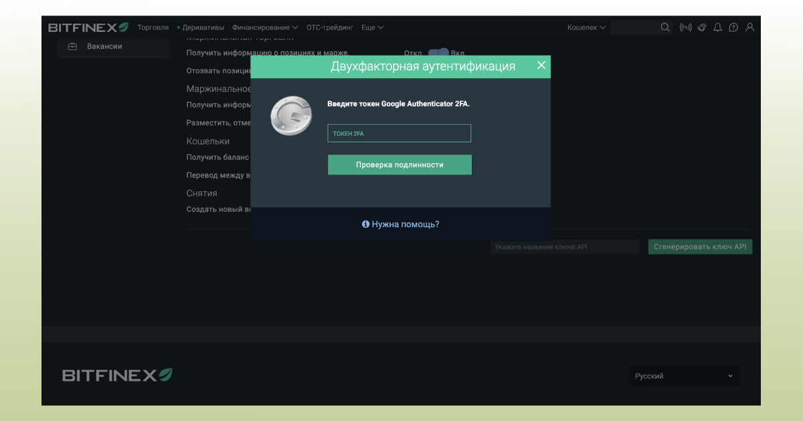Open the search magnifier icon
The image size is (803, 421).
click(x=665, y=27)
